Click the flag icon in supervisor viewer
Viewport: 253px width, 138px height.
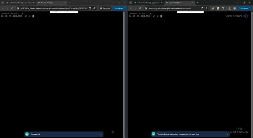coord(113,132)
